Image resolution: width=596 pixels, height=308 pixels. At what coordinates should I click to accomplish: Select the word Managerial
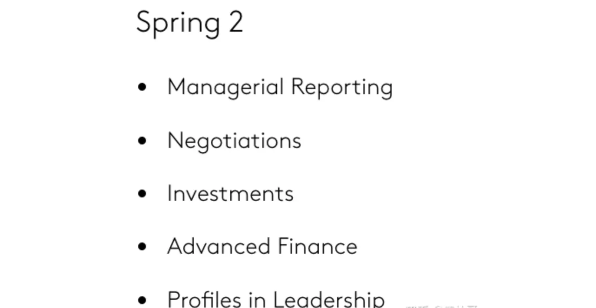[225, 87]
